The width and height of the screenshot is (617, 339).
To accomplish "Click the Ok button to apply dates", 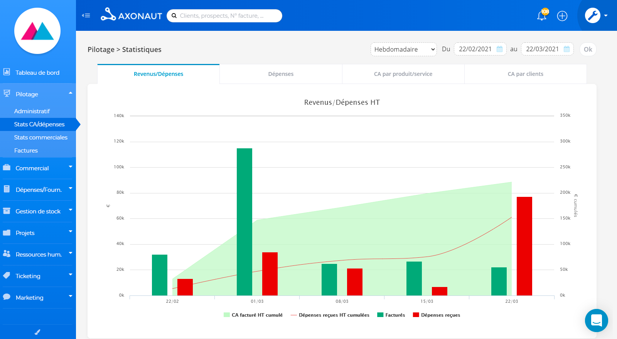I will [588, 49].
